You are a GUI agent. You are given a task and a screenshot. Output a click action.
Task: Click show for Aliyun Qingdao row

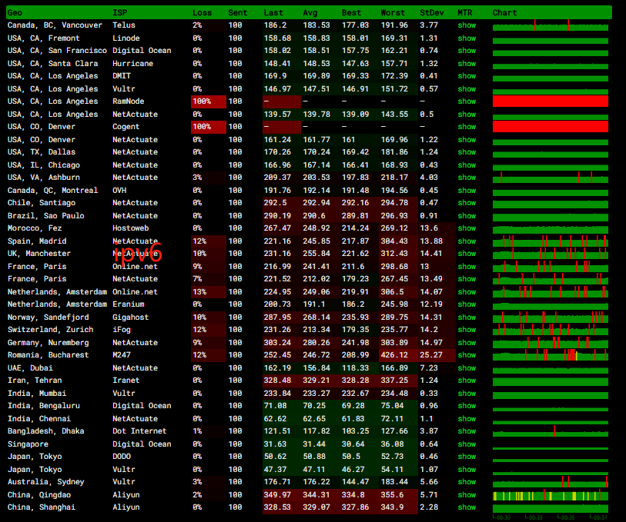(467, 494)
